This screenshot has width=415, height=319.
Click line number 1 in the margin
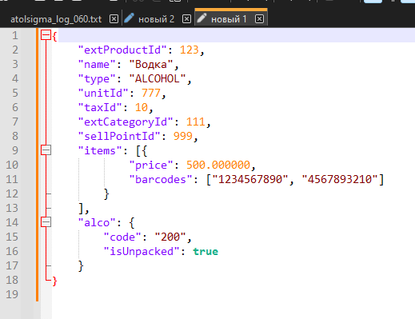pos(15,35)
